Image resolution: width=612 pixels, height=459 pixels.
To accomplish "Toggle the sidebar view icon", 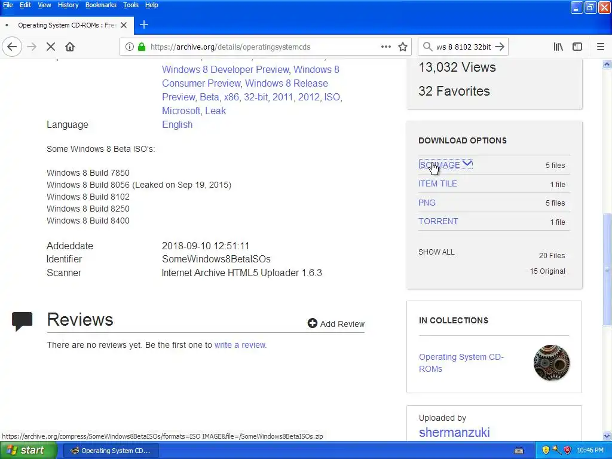I will [577, 47].
